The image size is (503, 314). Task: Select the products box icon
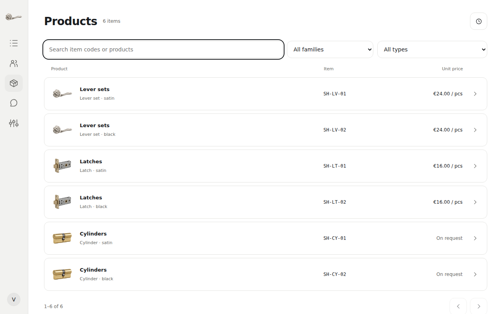click(x=14, y=83)
